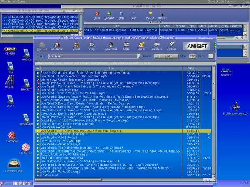Click the Query field containing Lou Reed
This screenshot has width=250, height=187.
(92, 56)
